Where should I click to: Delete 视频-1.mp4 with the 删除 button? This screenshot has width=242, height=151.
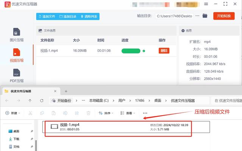[164, 50]
